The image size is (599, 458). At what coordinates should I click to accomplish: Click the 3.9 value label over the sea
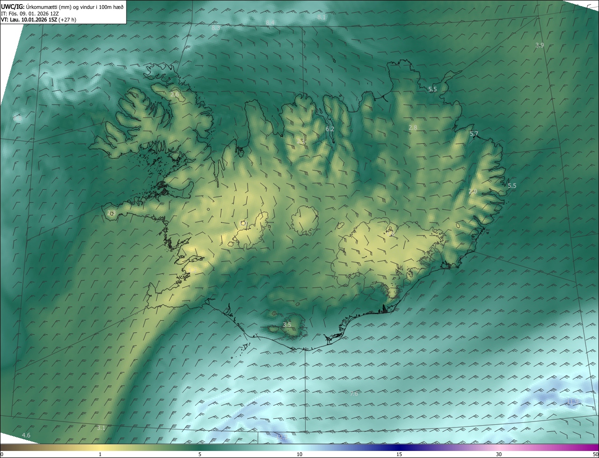[x=540, y=45]
